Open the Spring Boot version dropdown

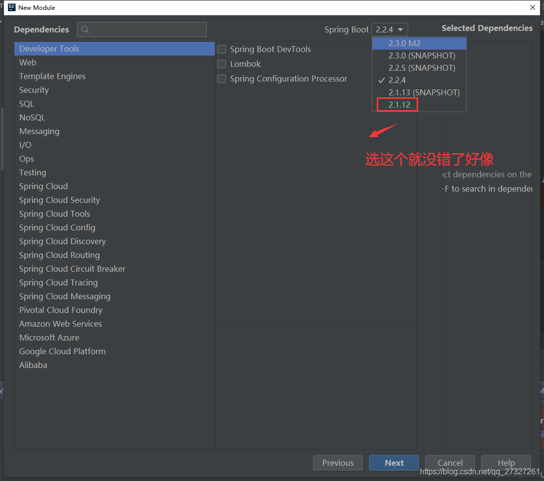(390, 29)
